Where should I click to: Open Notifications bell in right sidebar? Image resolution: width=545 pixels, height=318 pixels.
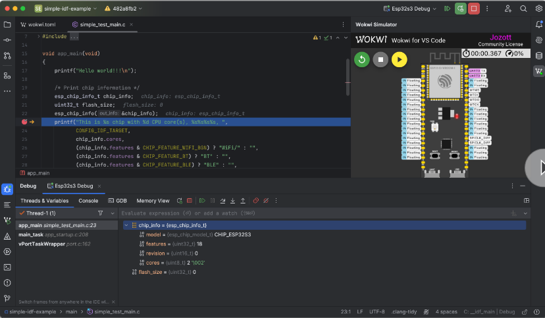(538, 24)
